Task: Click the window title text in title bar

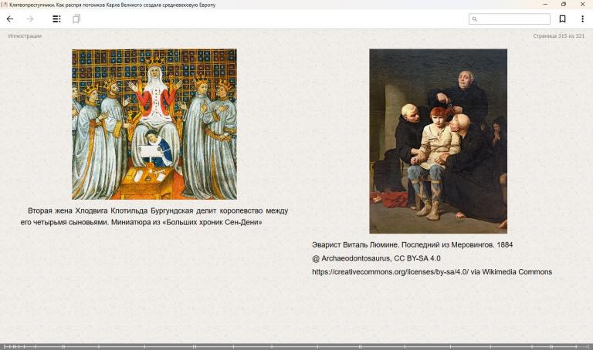Action: pos(112,5)
